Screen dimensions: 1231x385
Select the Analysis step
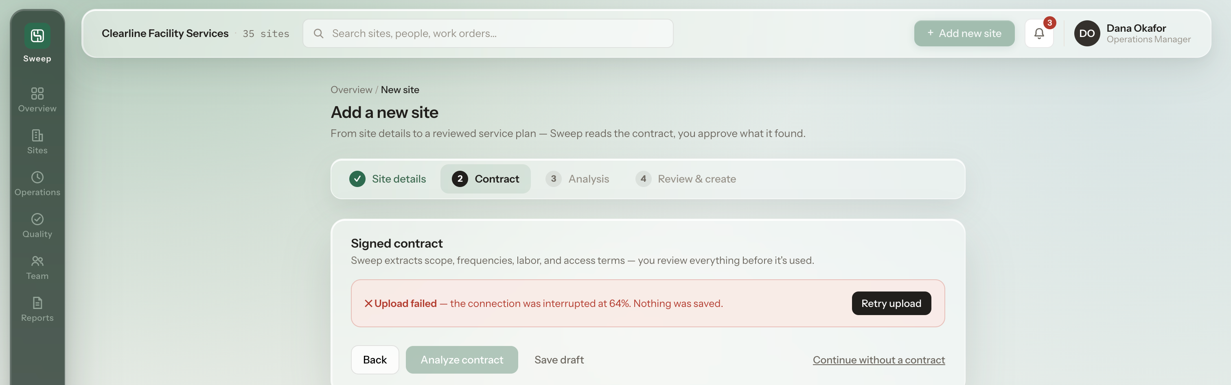[x=577, y=179]
